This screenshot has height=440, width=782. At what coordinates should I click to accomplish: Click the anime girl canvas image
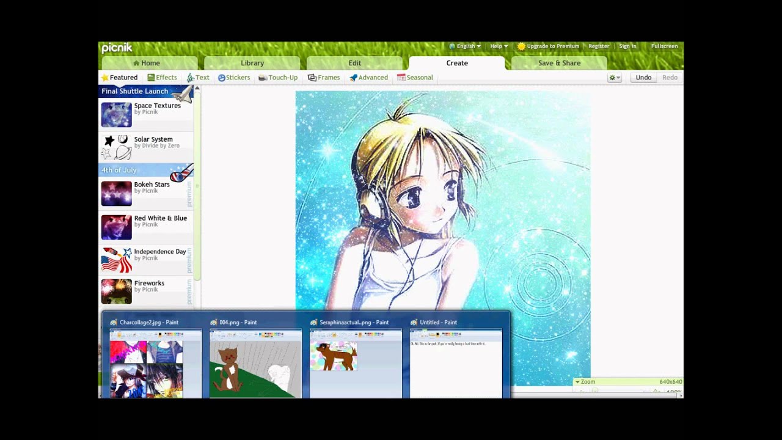click(x=443, y=238)
